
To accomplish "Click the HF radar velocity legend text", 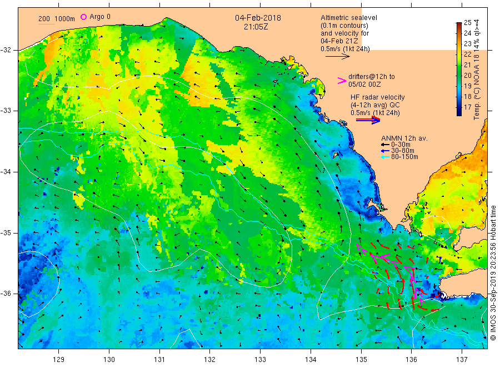I will [x=378, y=97].
